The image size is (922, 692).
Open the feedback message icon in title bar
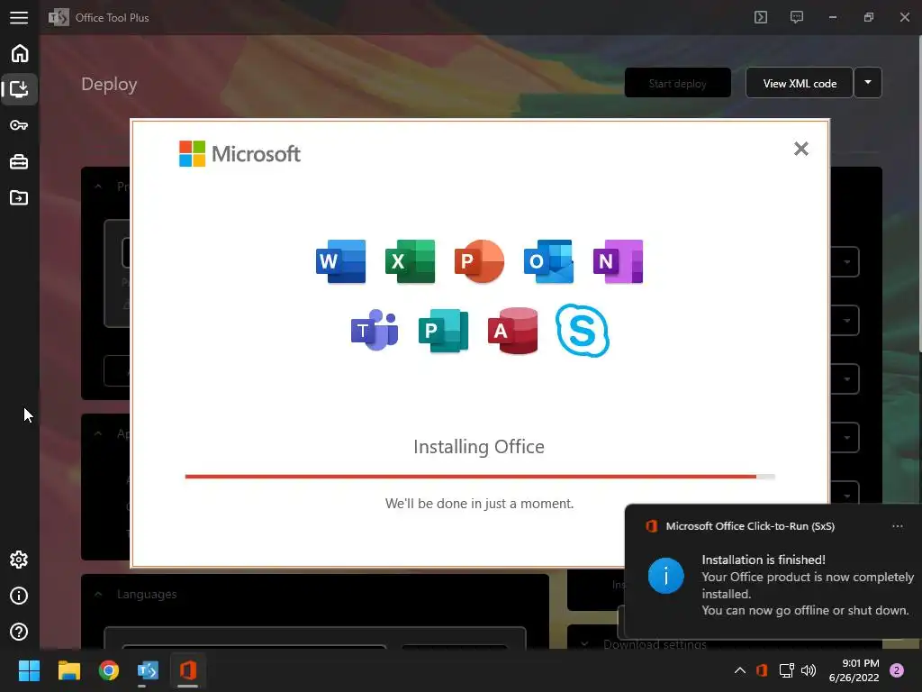point(797,17)
